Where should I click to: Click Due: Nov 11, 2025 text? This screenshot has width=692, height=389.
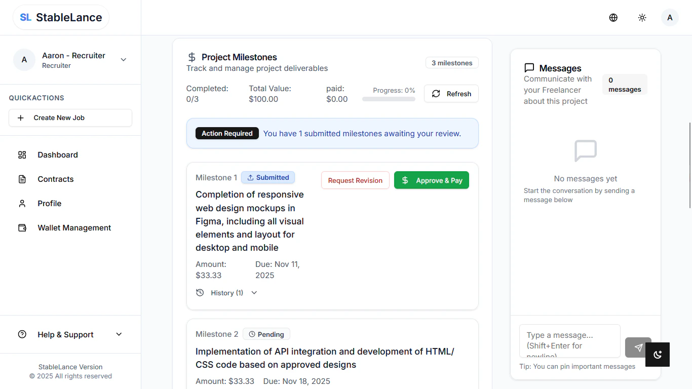click(278, 270)
